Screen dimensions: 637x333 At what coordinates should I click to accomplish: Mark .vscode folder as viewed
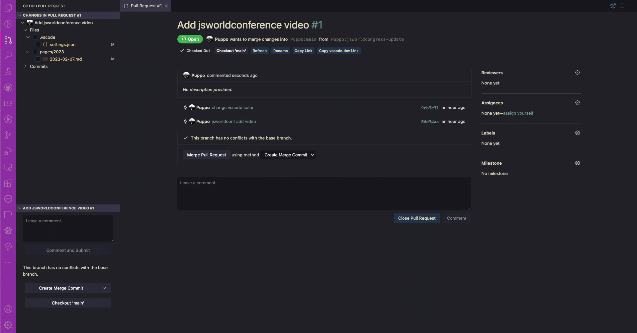coord(35,37)
